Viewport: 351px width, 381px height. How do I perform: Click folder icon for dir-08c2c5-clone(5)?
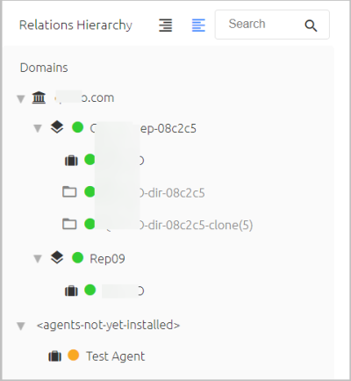[69, 224]
